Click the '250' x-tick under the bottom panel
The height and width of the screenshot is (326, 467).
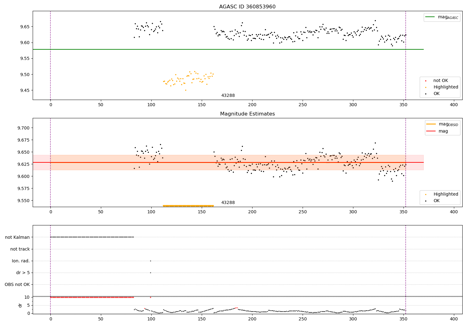click(x=303, y=319)
